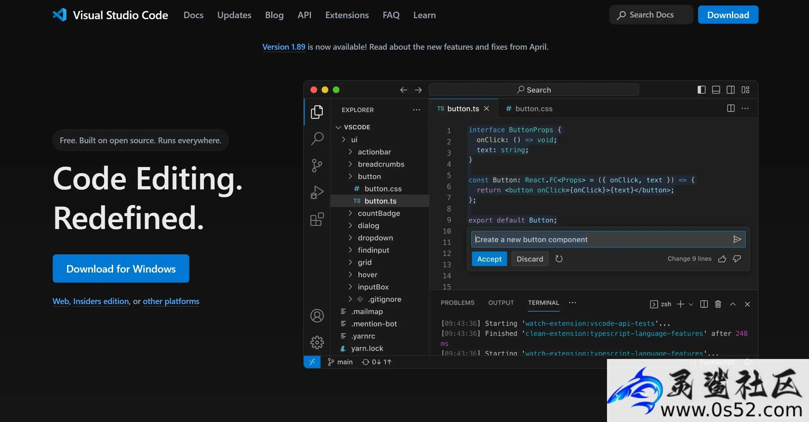Open Extensions view icon in activity bar
This screenshot has height=422, width=809.
tap(317, 219)
